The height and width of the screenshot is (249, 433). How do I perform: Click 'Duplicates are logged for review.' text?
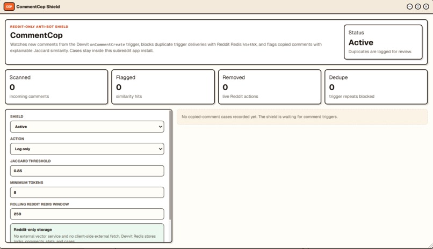click(x=380, y=52)
